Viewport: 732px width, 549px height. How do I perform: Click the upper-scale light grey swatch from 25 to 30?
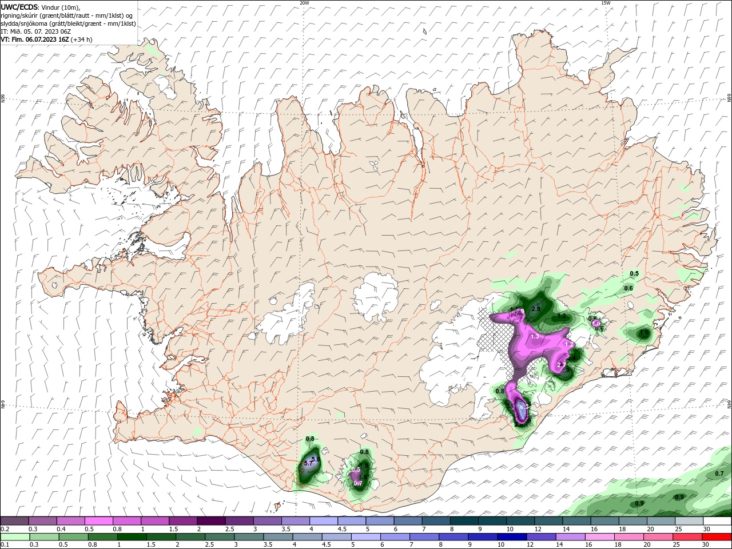689,521
